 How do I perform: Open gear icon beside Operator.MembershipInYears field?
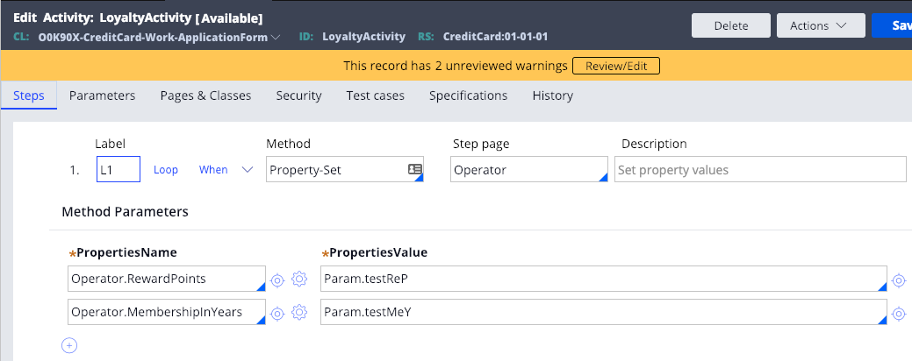[x=299, y=313]
